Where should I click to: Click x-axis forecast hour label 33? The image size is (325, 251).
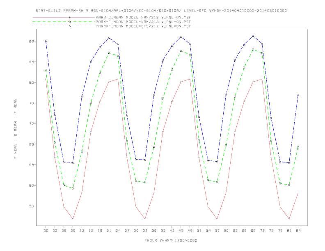point(145,230)
